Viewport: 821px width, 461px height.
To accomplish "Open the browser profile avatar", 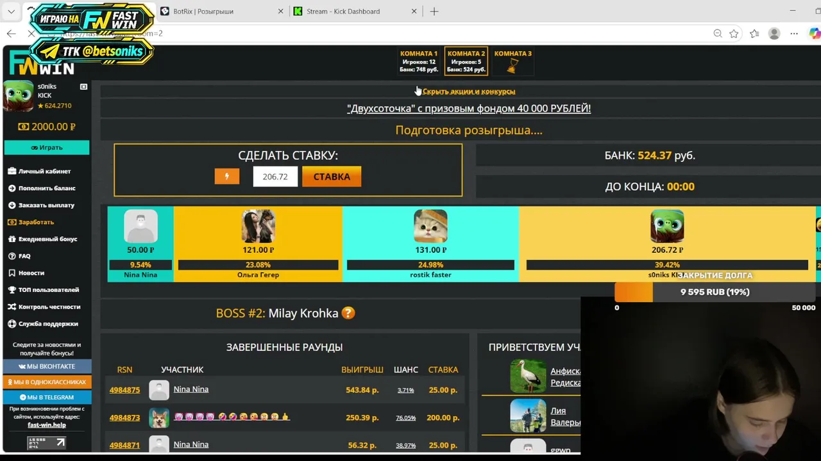I will 774,33.
